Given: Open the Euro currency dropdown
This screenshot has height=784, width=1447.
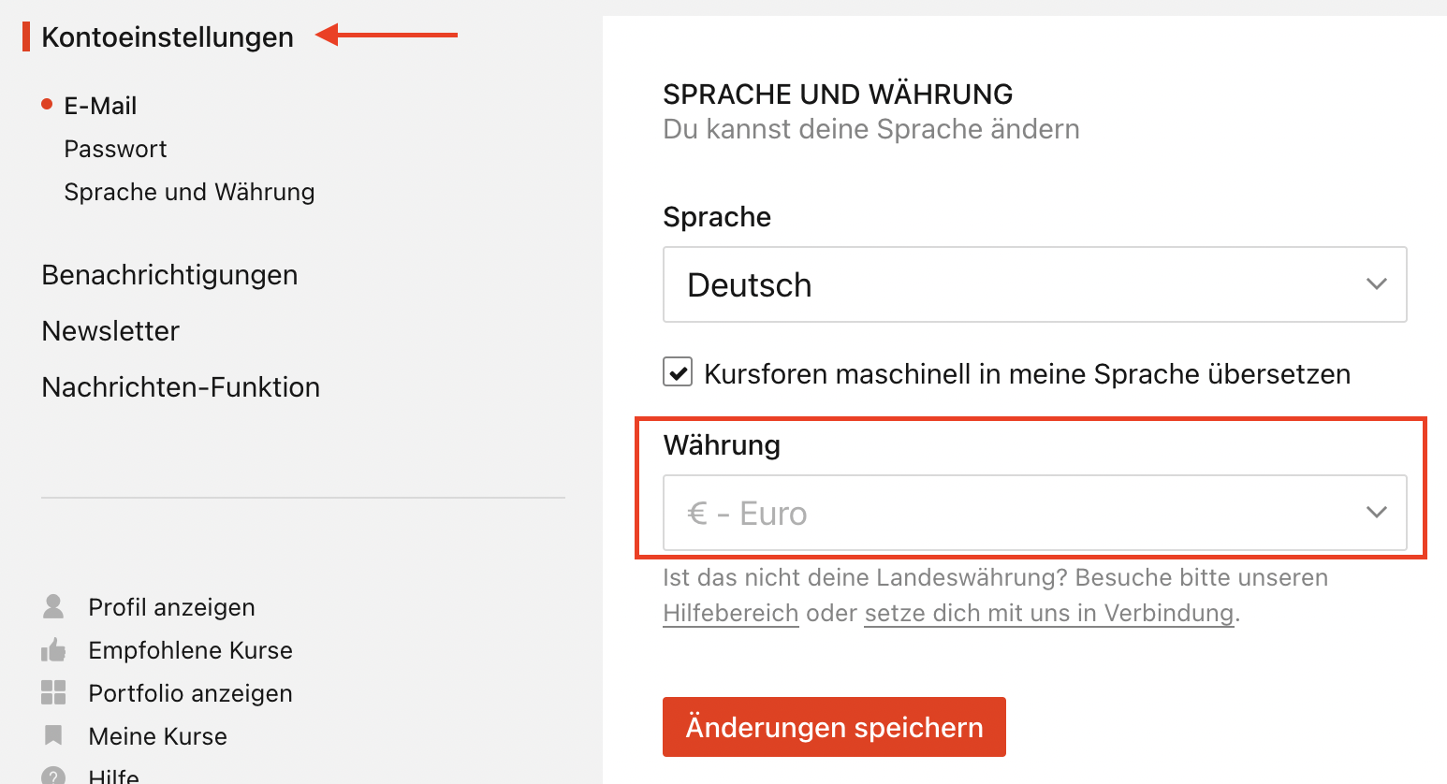Looking at the screenshot, I should [1034, 513].
